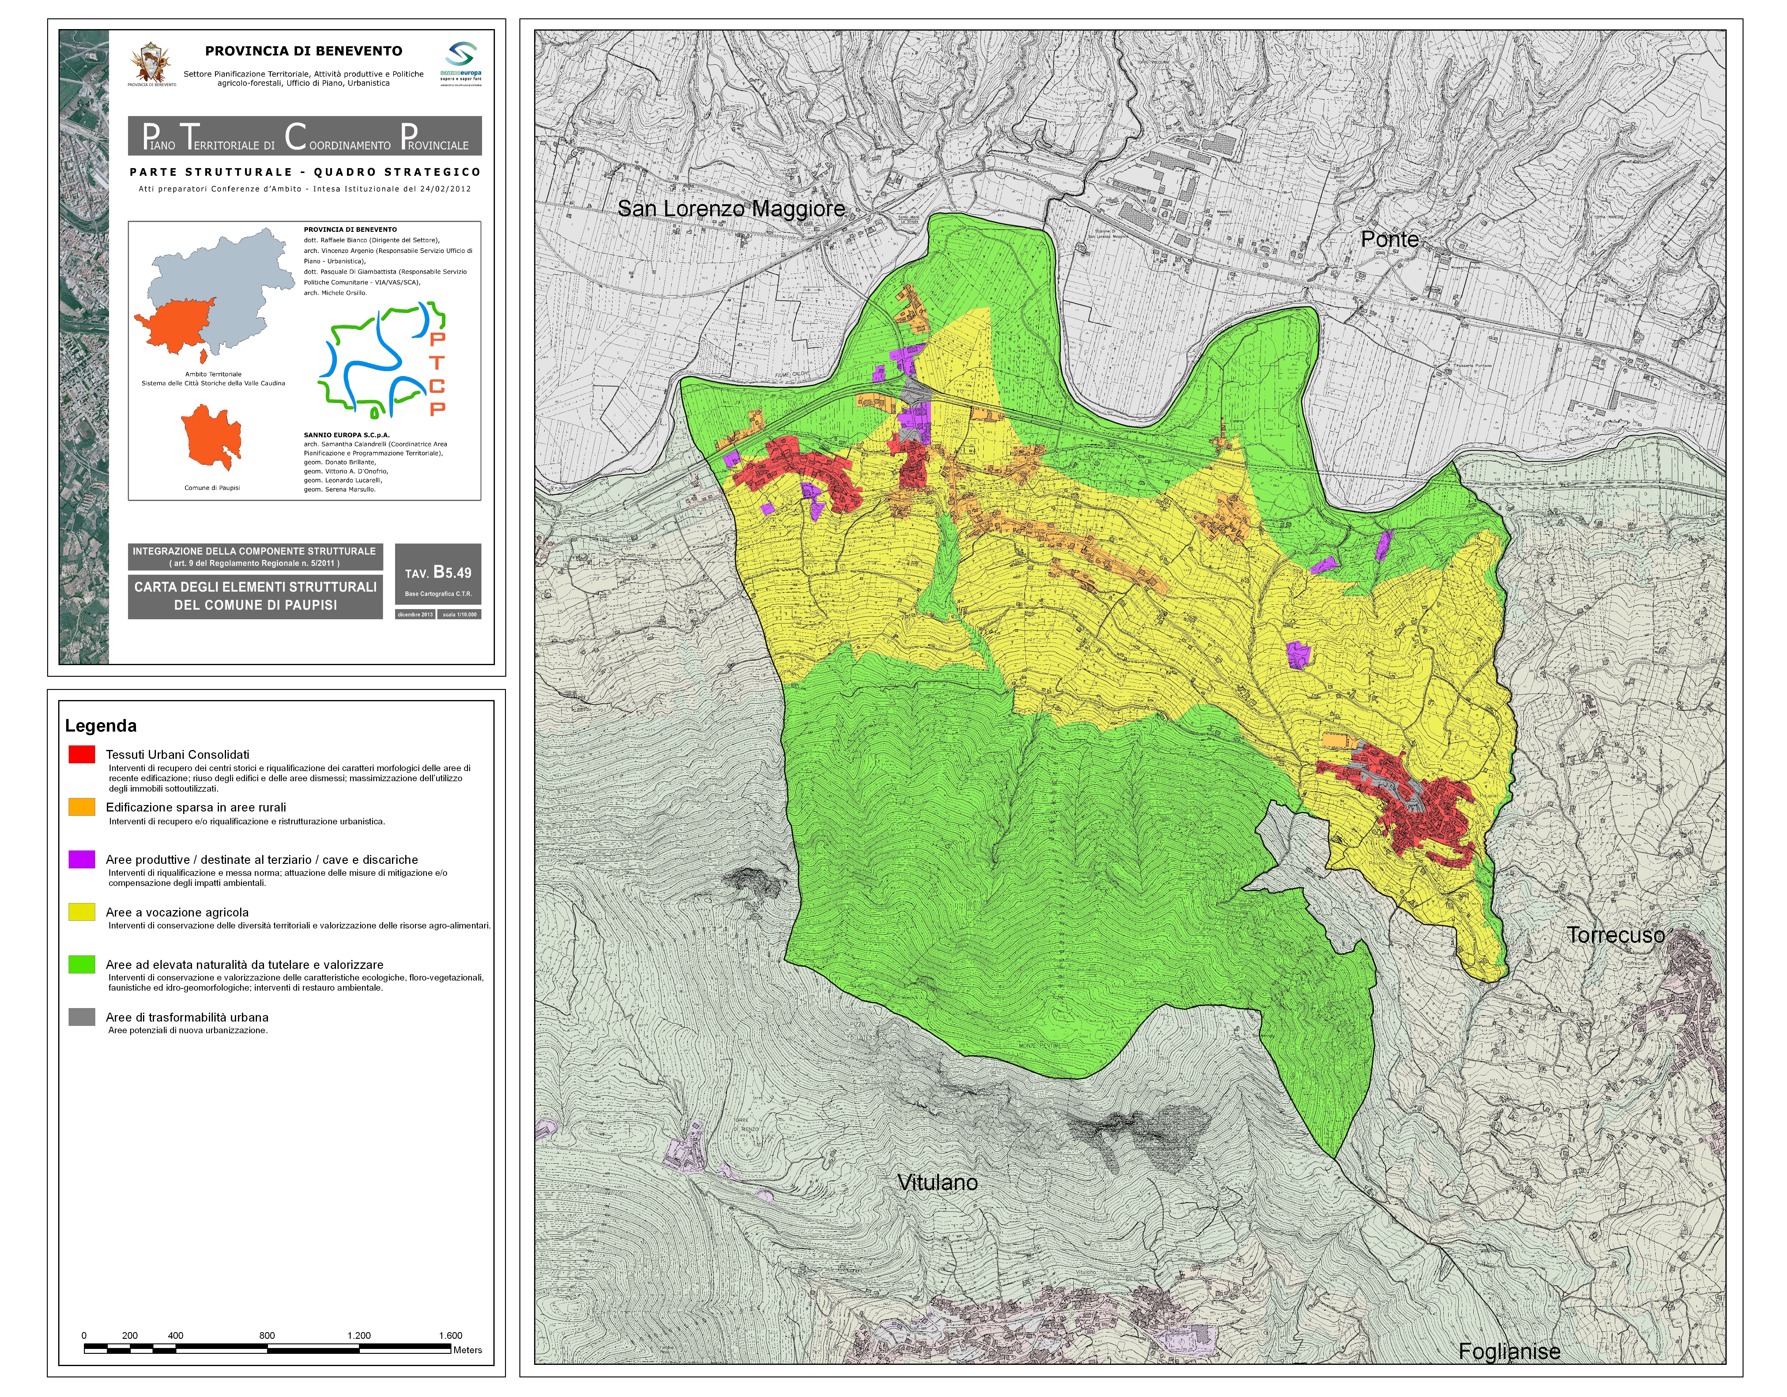Click the scale bar in the legend
1787x1397 pixels.
(268, 1348)
